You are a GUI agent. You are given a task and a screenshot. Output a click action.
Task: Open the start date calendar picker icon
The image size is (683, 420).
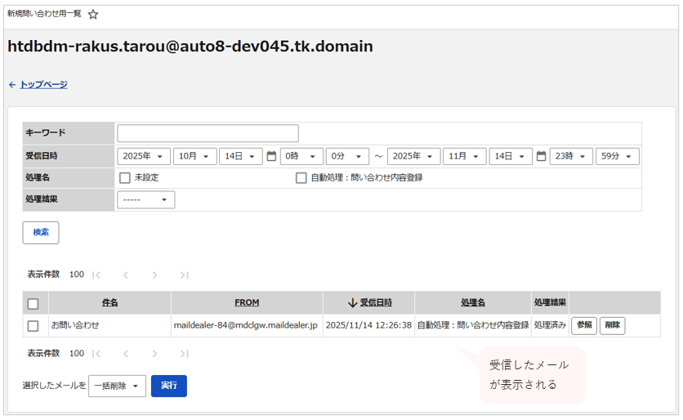pos(271,156)
